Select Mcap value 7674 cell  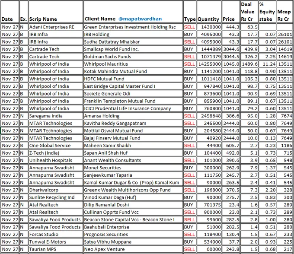point(285,116)
